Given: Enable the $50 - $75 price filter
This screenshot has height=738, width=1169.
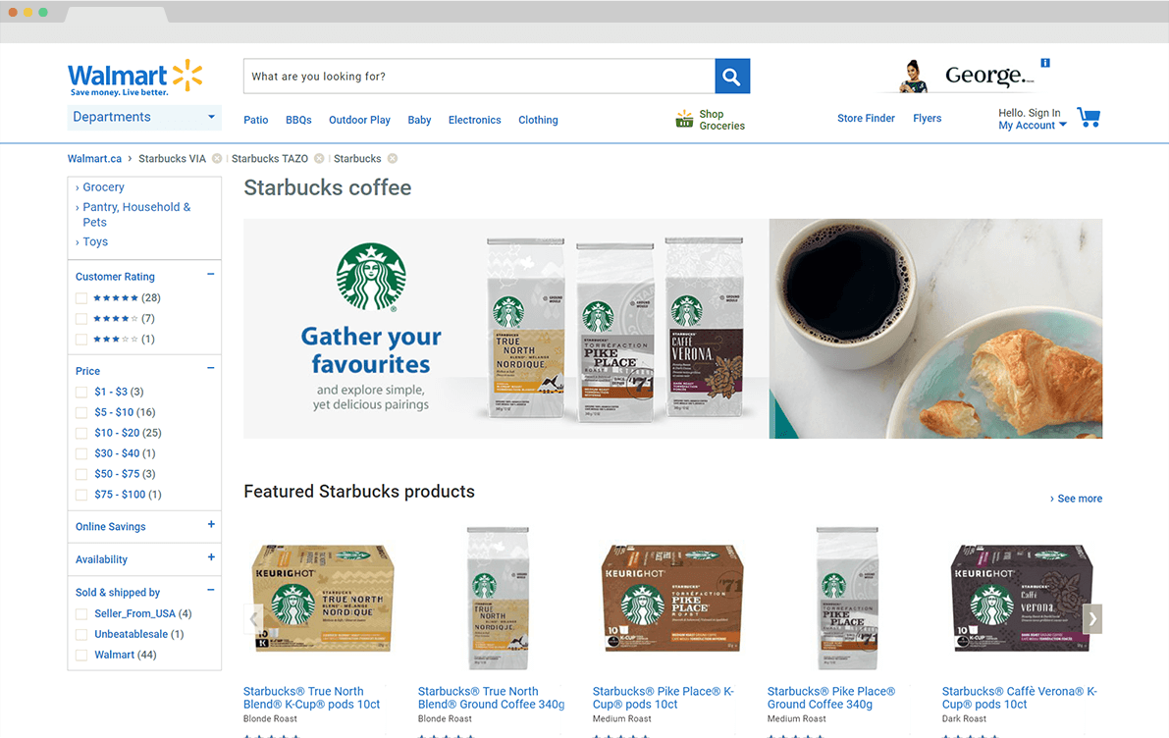Looking at the screenshot, I should [x=81, y=474].
